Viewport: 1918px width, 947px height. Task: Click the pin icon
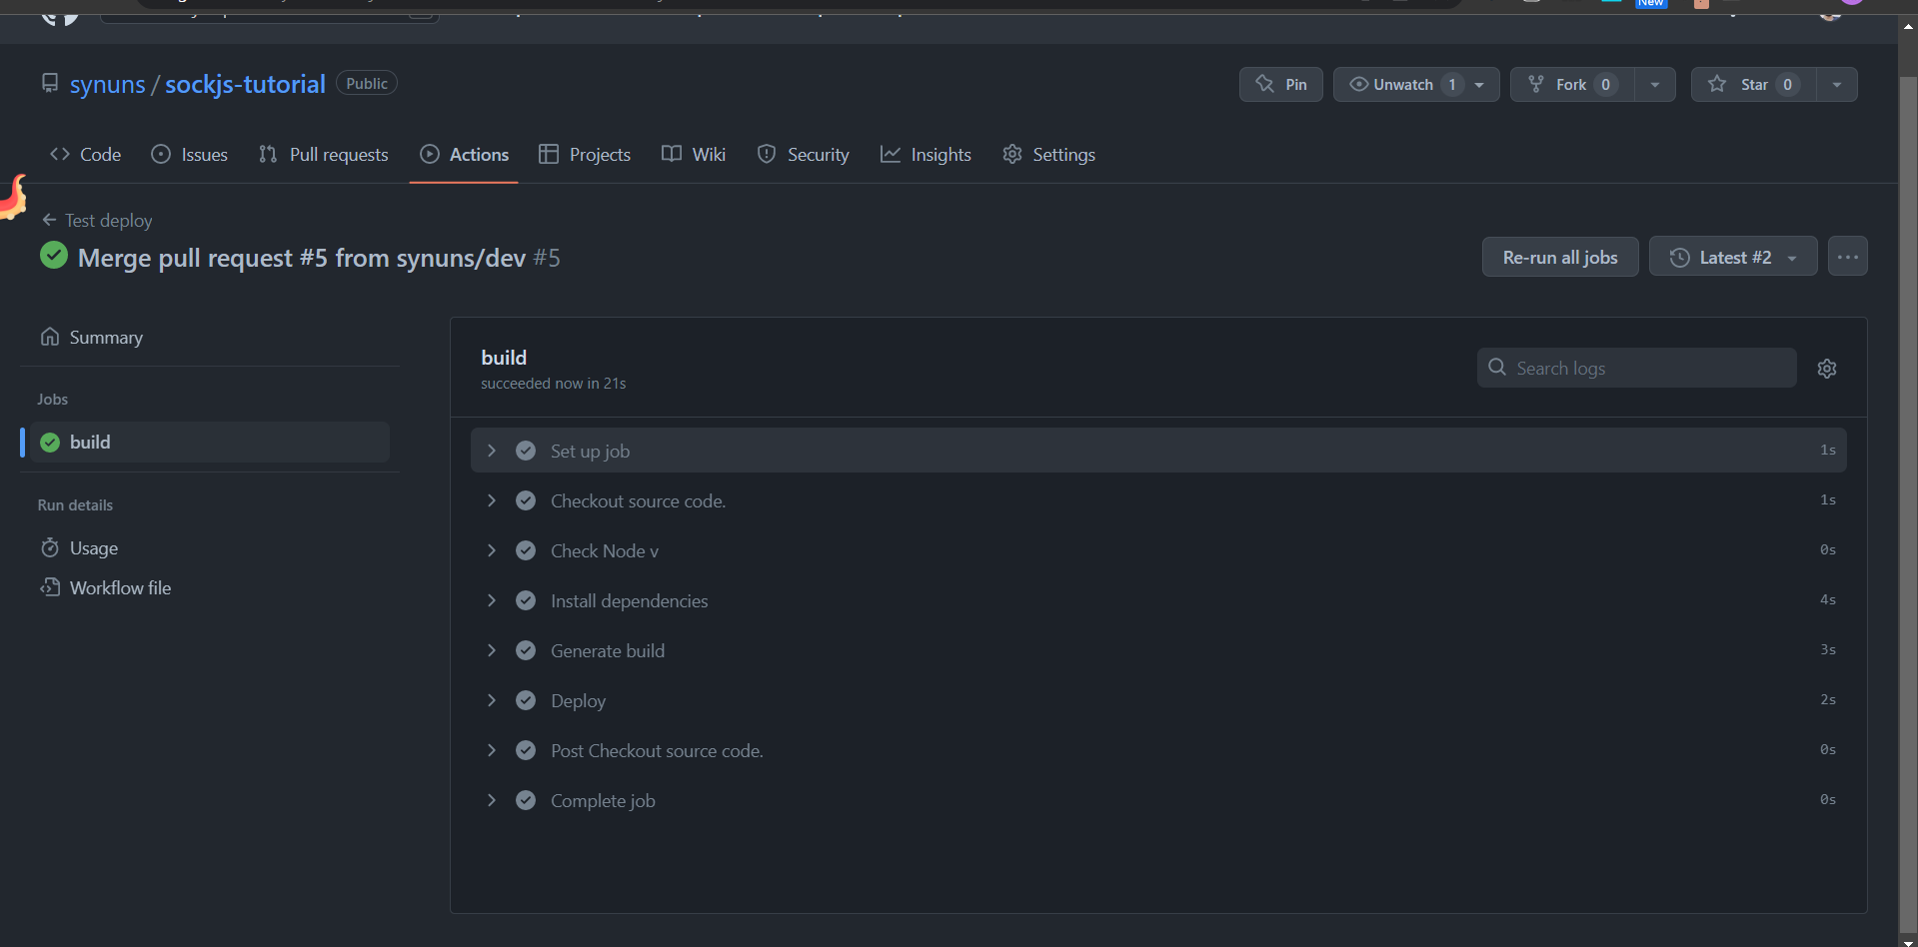[1264, 84]
